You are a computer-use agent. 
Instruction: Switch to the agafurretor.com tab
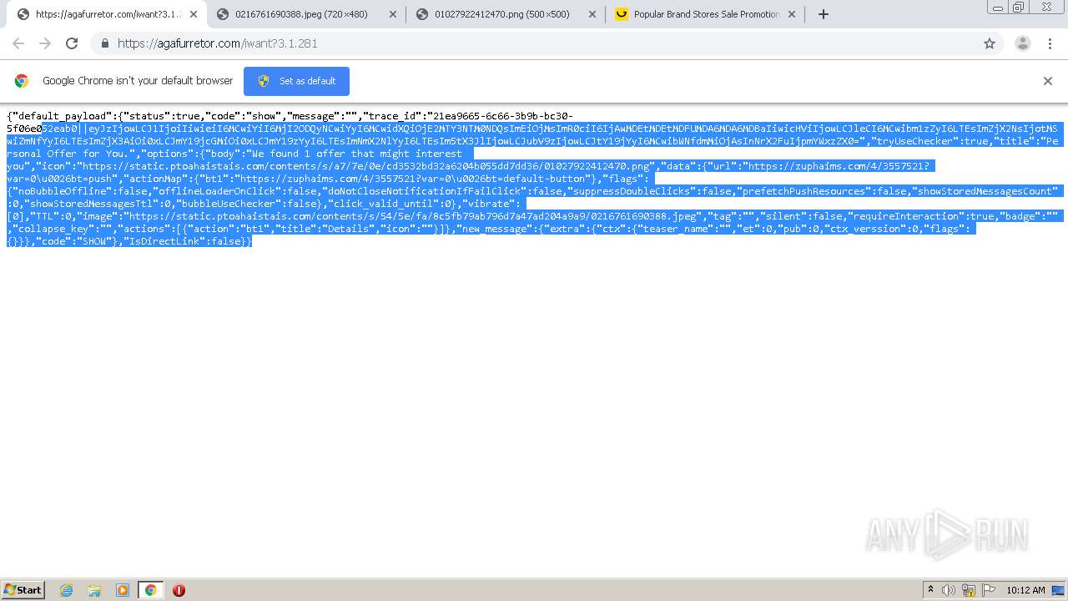pyautogui.click(x=108, y=14)
